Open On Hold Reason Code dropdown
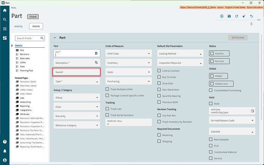The height and width of the screenshot is (165, 264). point(232,120)
